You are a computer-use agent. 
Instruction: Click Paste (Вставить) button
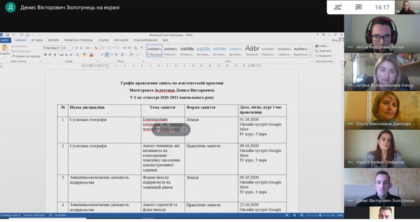coord(5,50)
